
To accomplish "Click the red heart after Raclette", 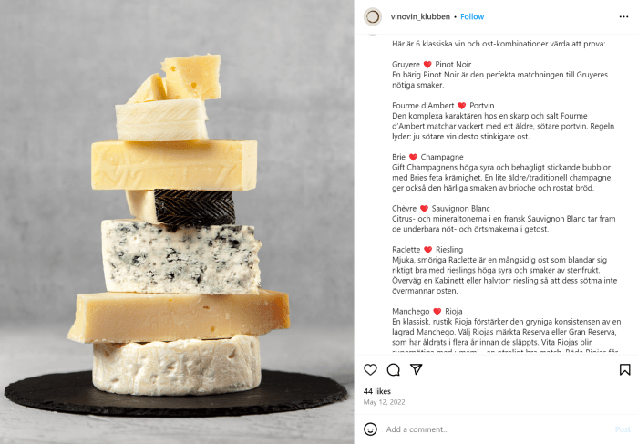I will pyautogui.click(x=427, y=250).
